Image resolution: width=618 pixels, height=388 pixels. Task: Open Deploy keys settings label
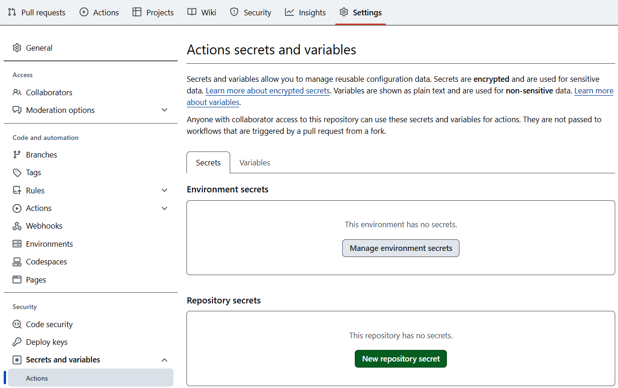(47, 342)
